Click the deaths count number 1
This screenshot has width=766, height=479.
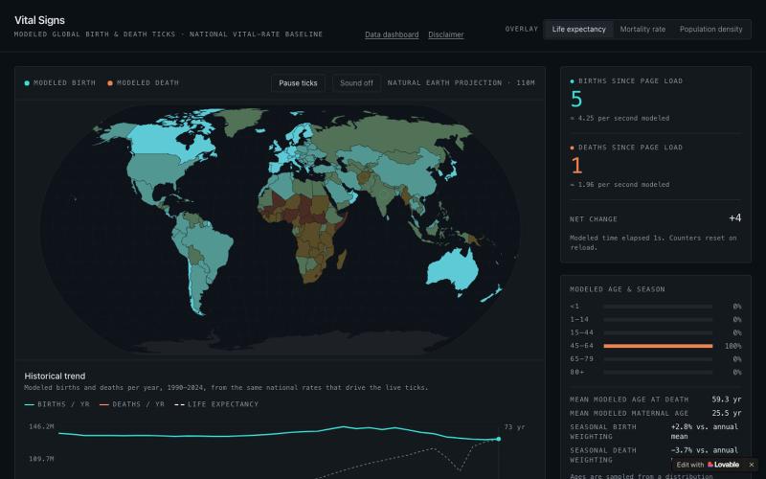[576, 166]
